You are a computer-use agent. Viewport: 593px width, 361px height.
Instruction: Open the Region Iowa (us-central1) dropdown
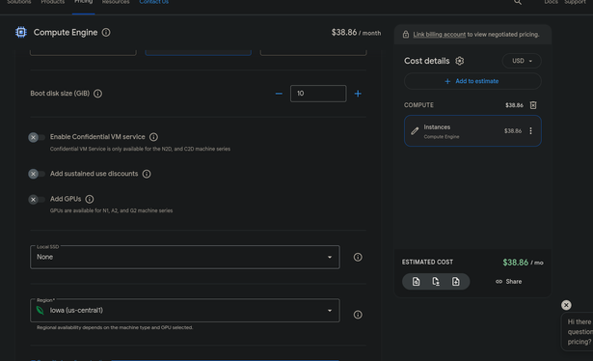point(185,311)
